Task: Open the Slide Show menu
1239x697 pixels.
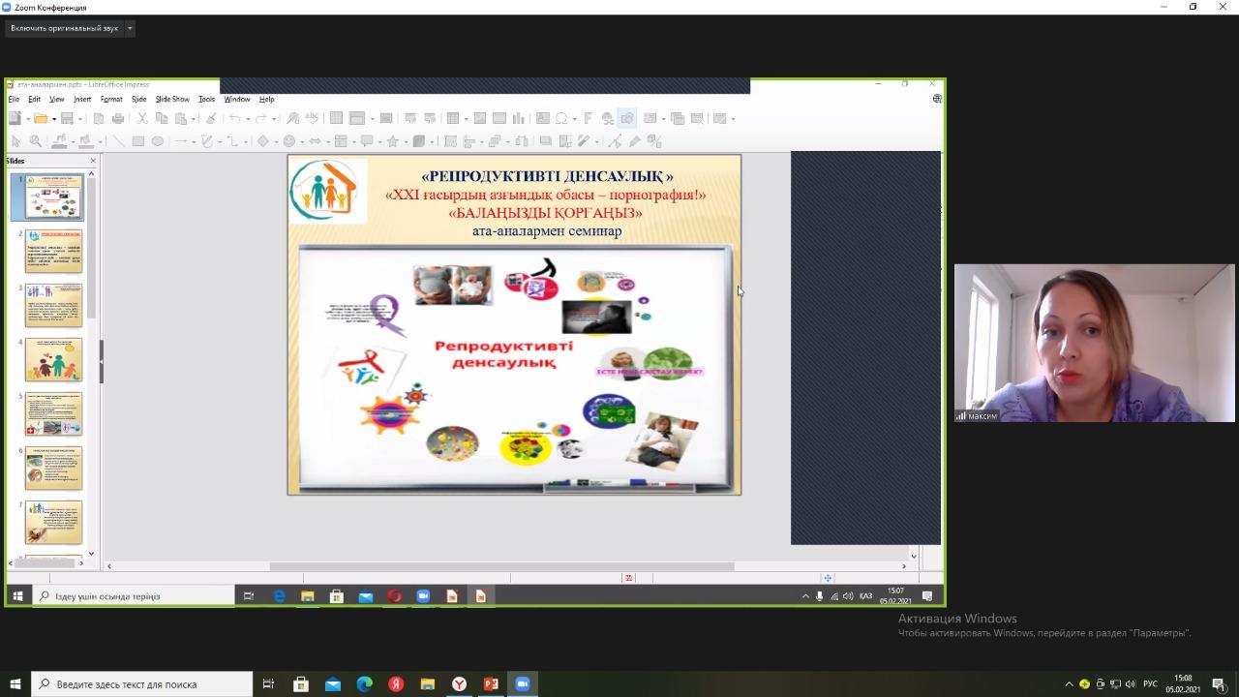Action: (x=172, y=99)
